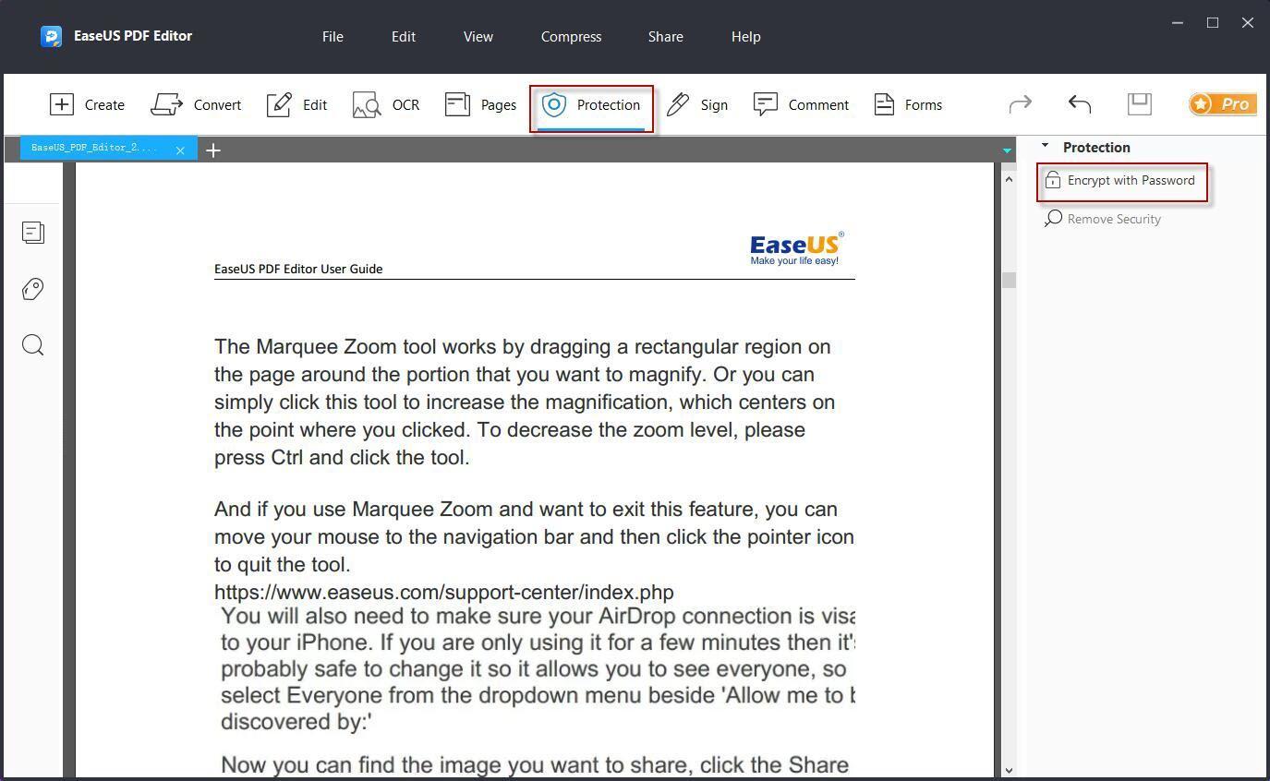Open the Forms tool
Viewport: 1270px width, 781px height.
[x=908, y=104]
